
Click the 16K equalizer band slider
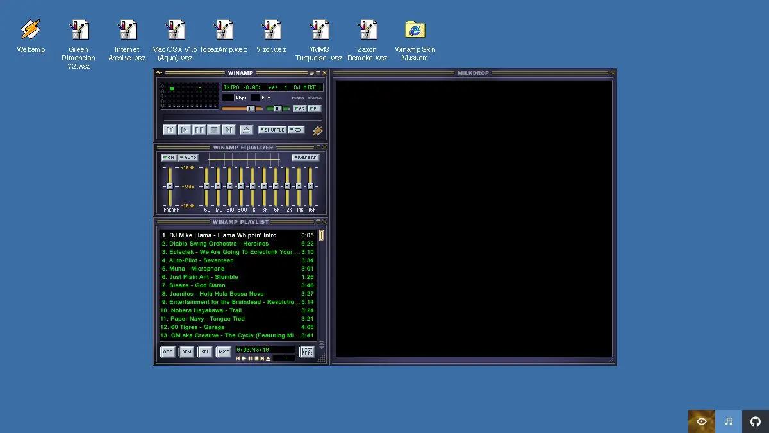click(311, 187)
